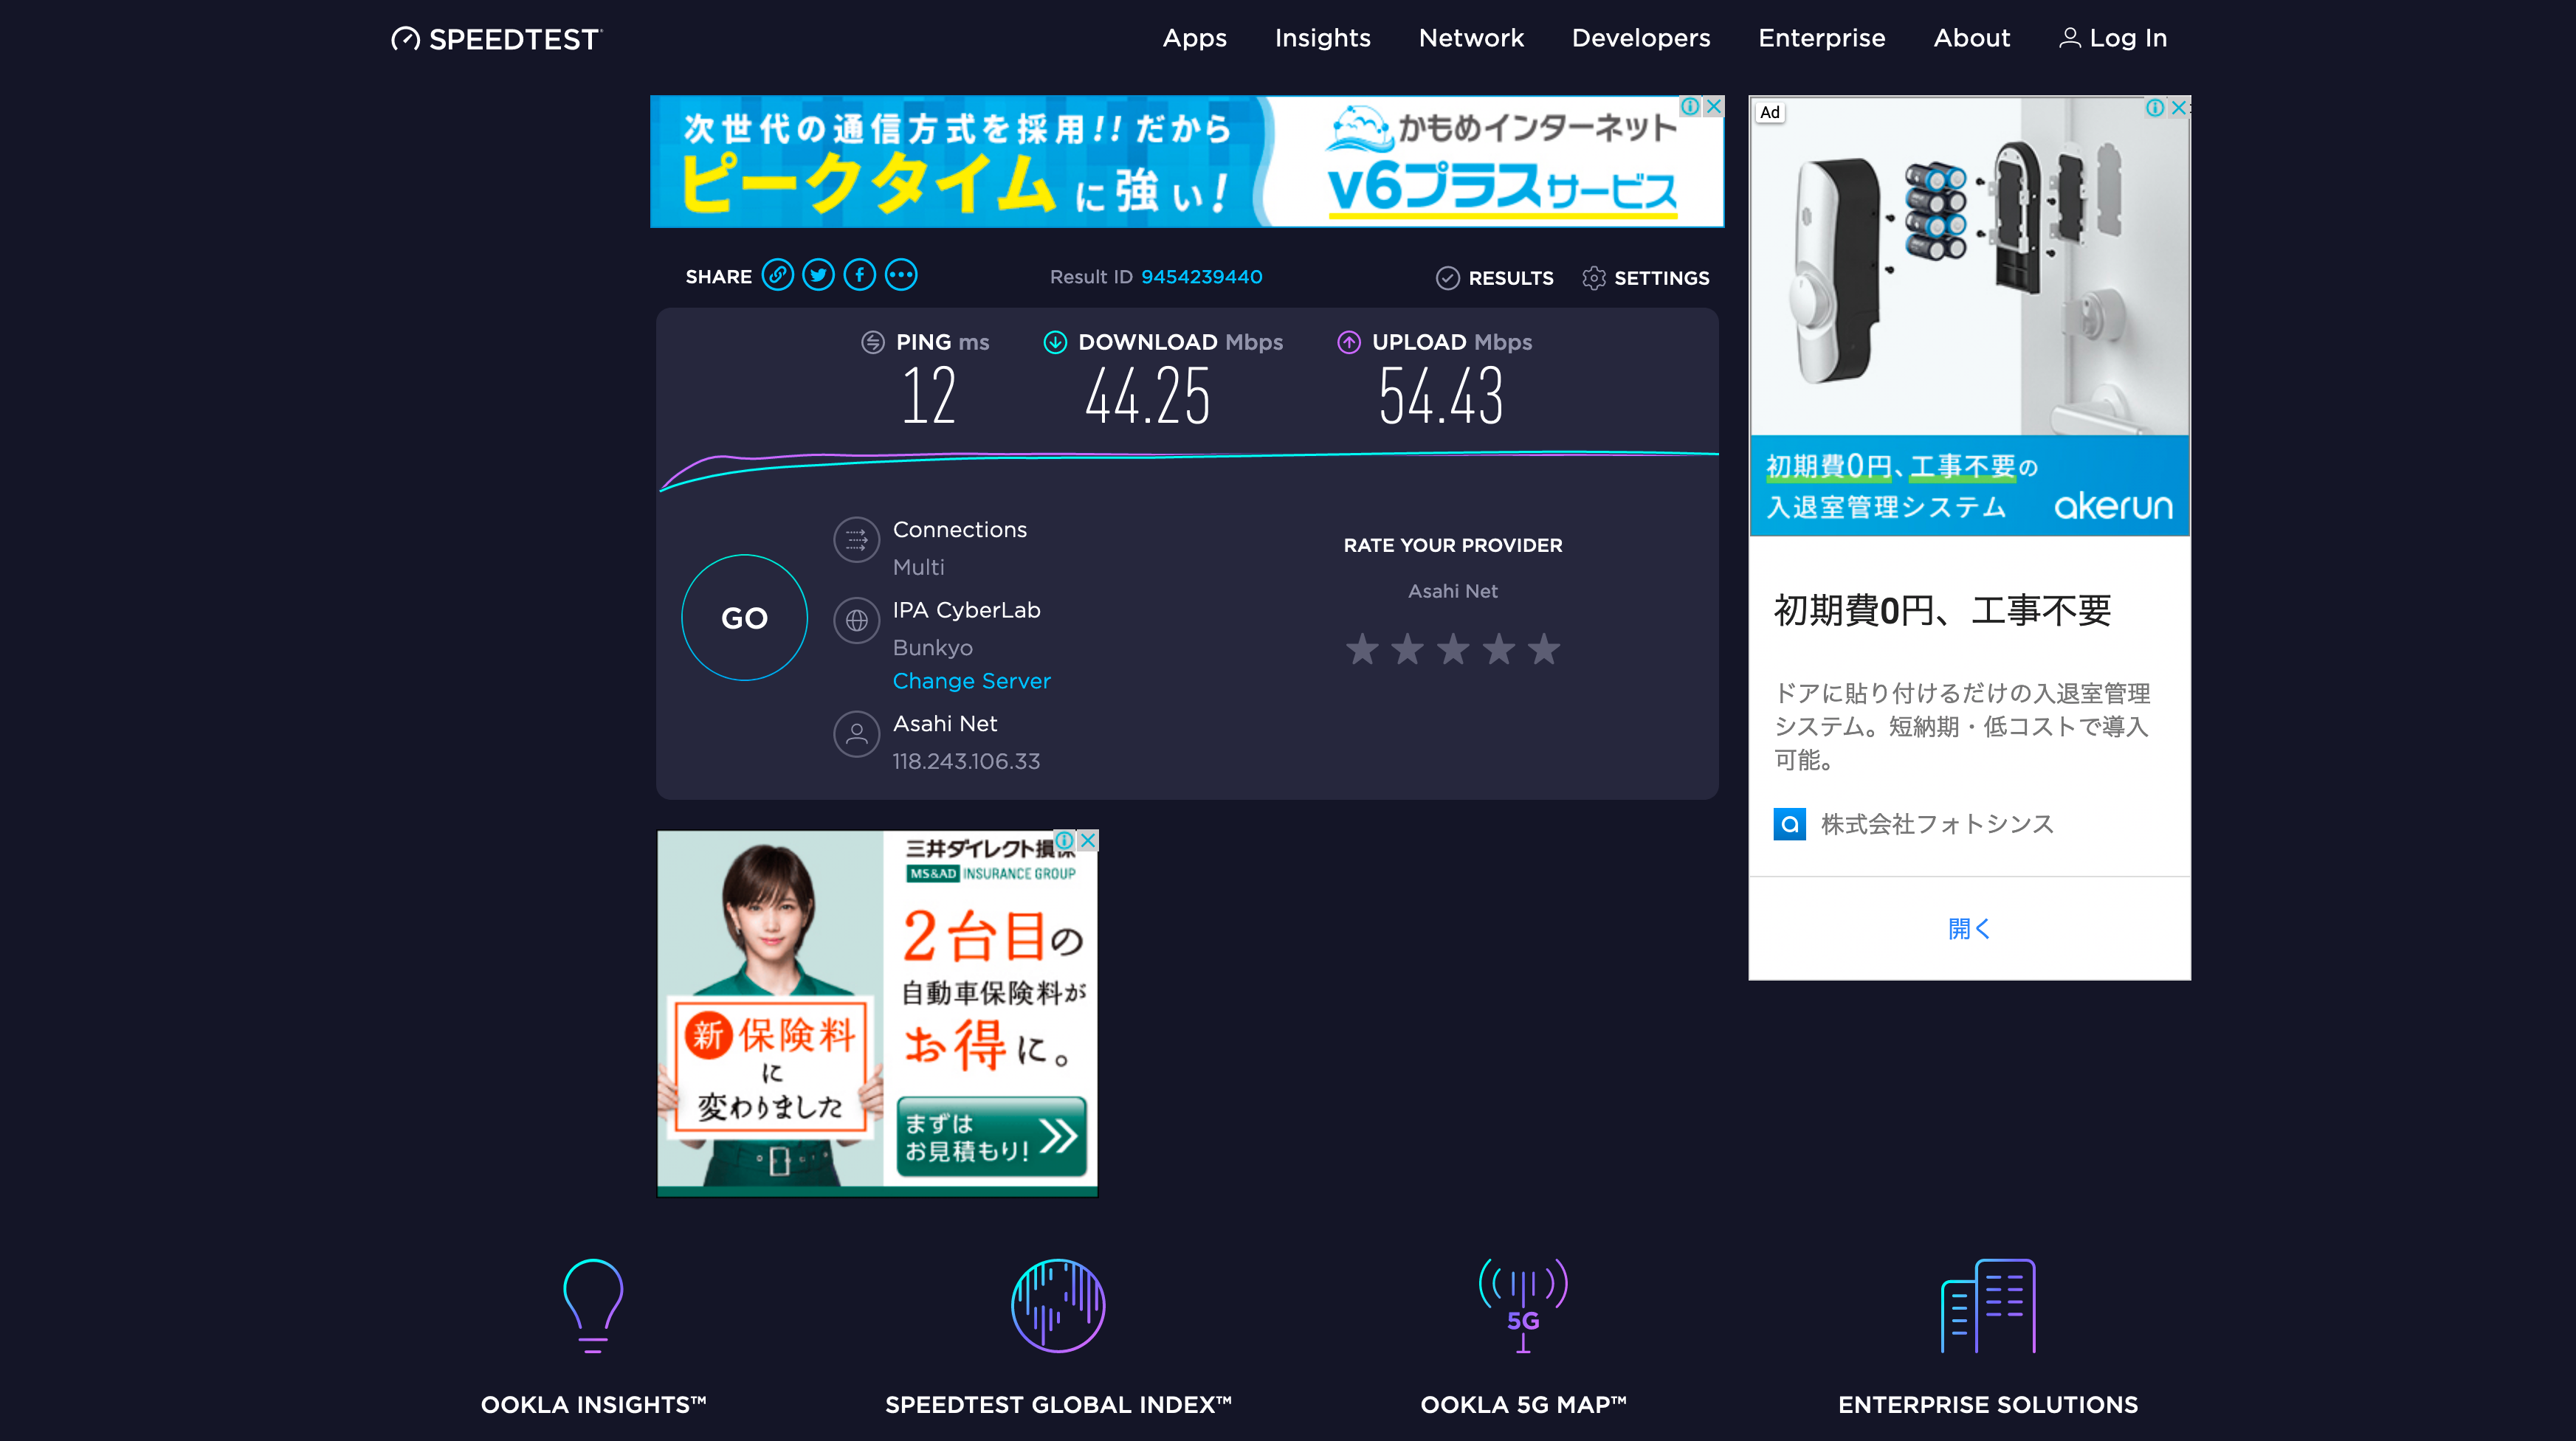Close the top banner ad
This screenshot has height=1441, width=2576.
(1713, 106)
